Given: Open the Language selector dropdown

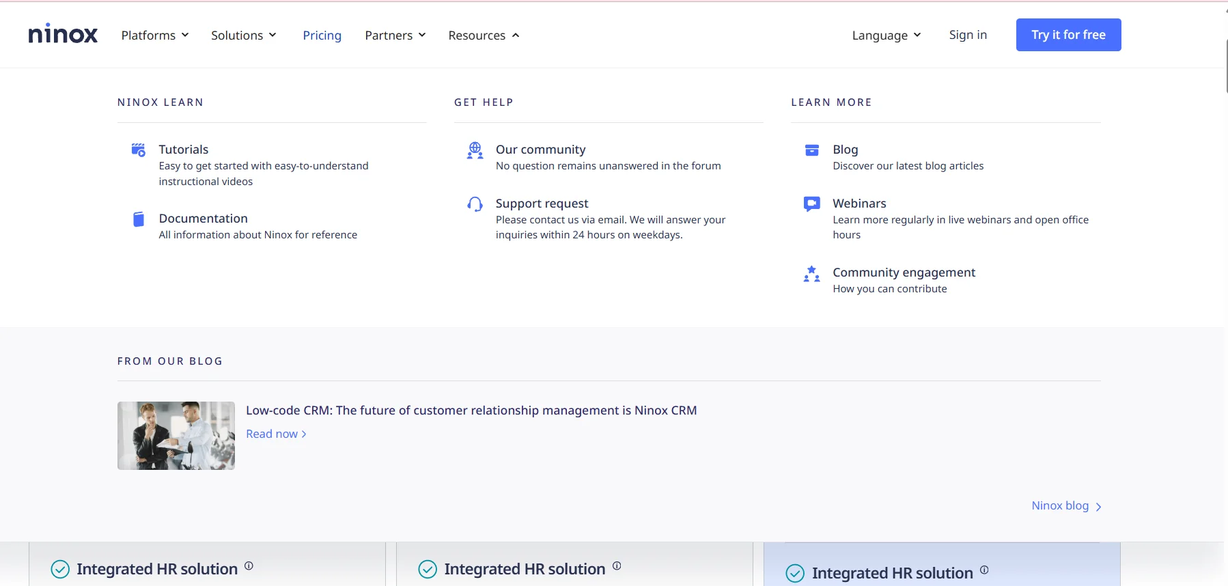Looking at the screenshot, I should [x=886, y=36].
